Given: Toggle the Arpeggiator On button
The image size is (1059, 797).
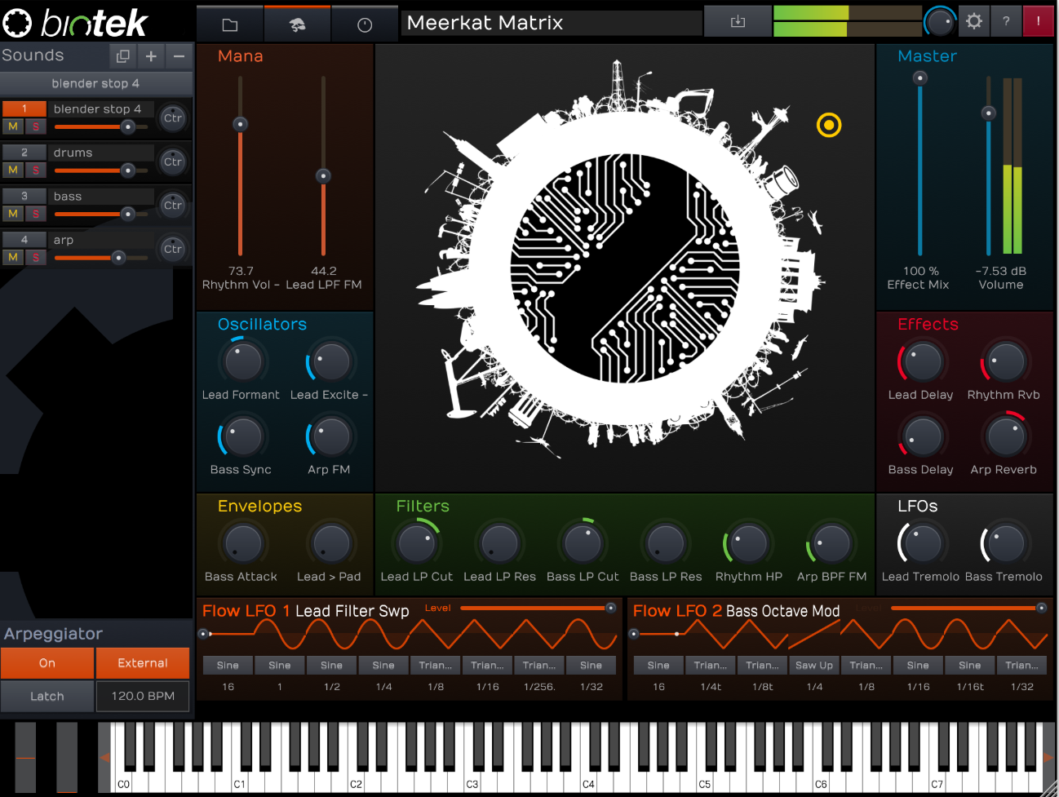Looking at the screenshot, I should [47, 663].
